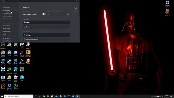Open Server Boost settings

click(x=6, y=28)
